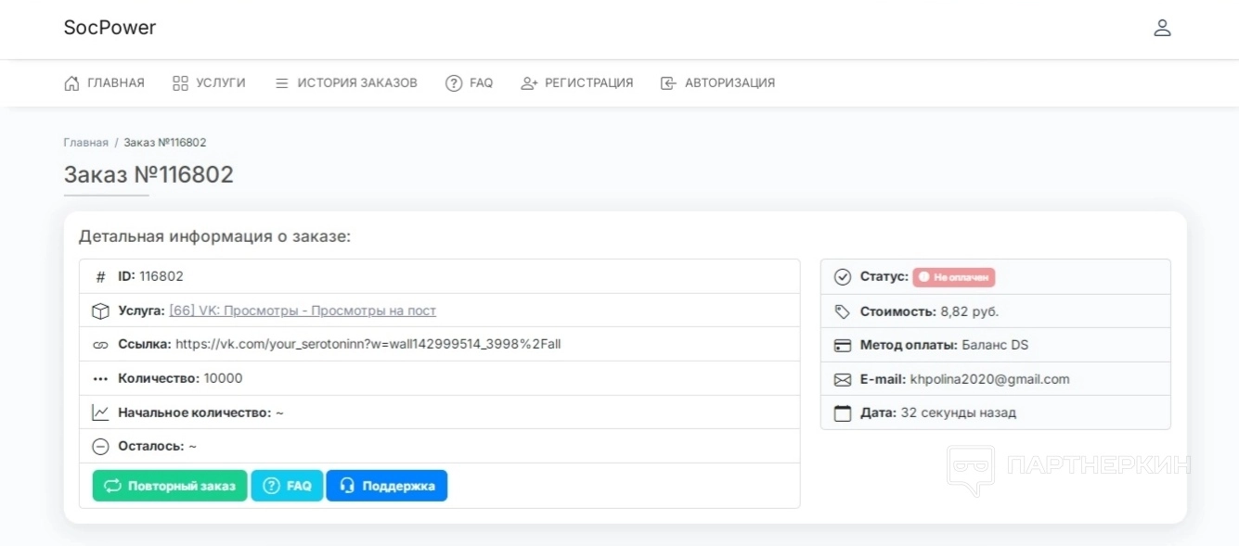The width and height of the screenshot is (1239, 546).
Task: Click the price tag icon beside Стоимость
Action: tap(843, 311)
